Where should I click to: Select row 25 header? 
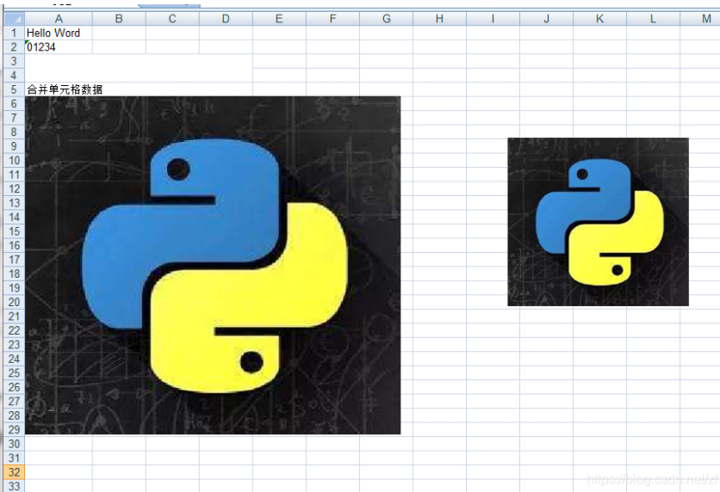click(15, 373)
